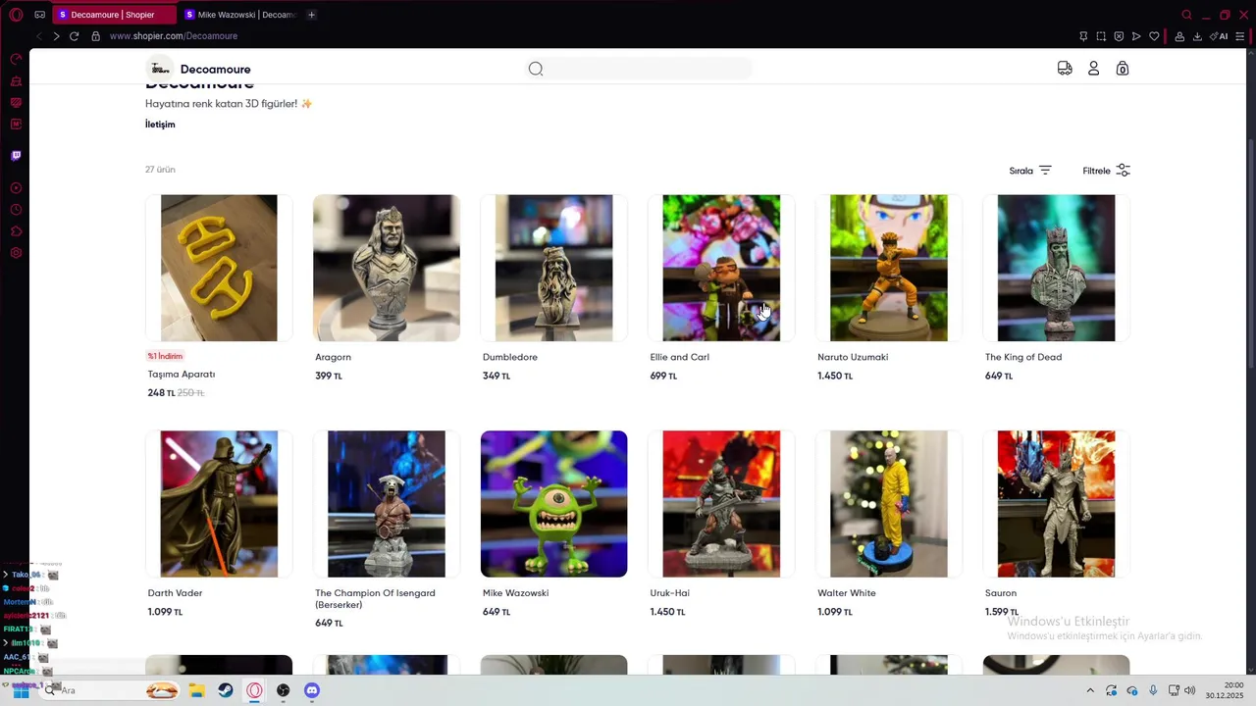Bookmark page with the heart icon

[1154, 36]
